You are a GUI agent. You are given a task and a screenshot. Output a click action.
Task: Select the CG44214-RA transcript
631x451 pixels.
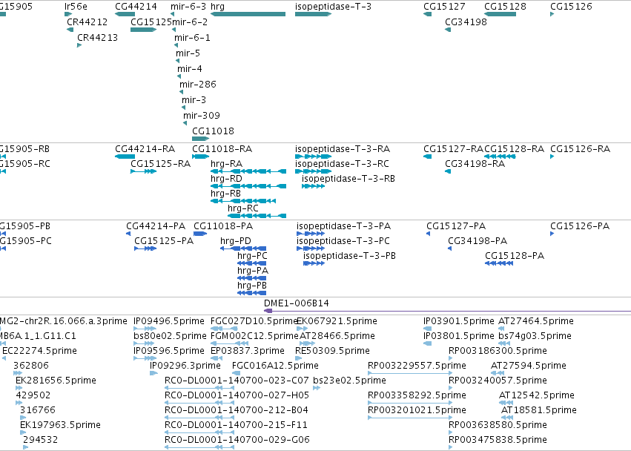(x=125, y=157)
